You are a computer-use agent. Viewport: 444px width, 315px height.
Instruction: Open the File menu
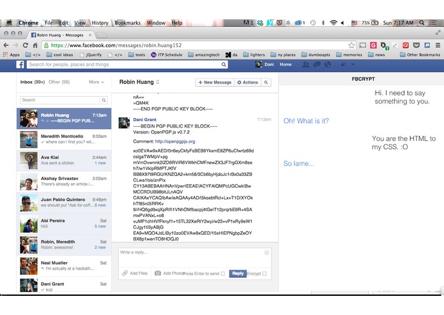tap(49, 23)
